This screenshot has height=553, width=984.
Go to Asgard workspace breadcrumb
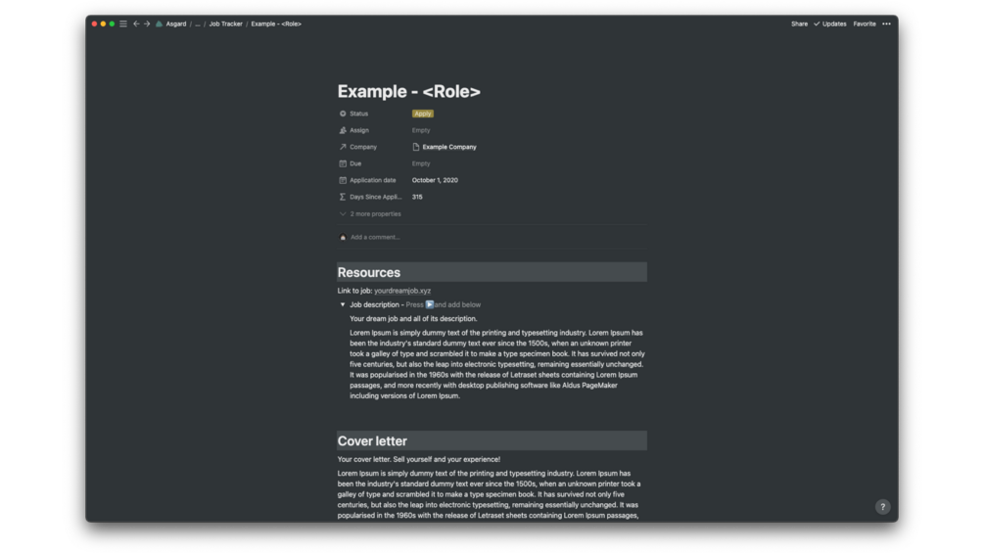175,23
